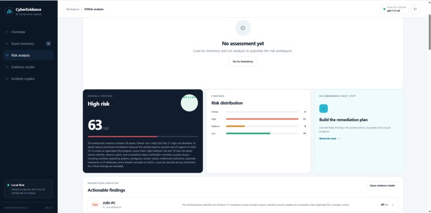Click the Medium count value 8
Viewport: 431px width, 213px height.
305,126
